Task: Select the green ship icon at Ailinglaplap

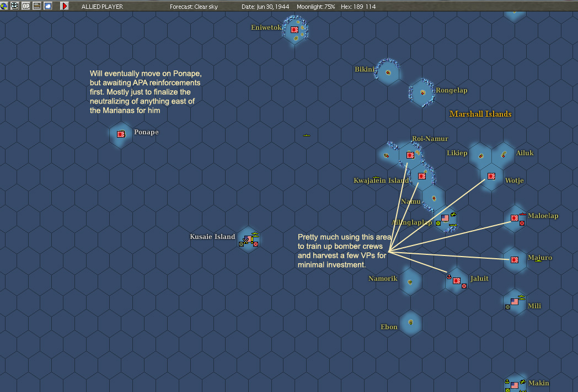Action: click(x=453, y=225)
